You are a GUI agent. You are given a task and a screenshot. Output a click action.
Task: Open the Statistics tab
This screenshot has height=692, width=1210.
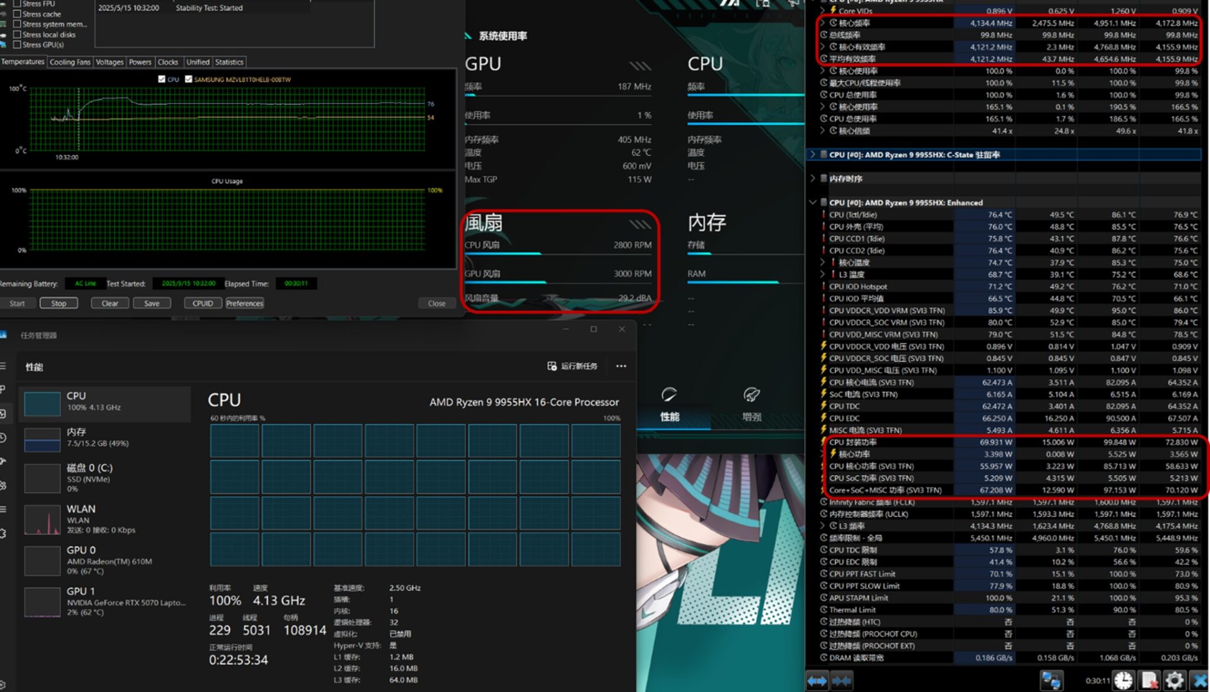coord(229,62)
